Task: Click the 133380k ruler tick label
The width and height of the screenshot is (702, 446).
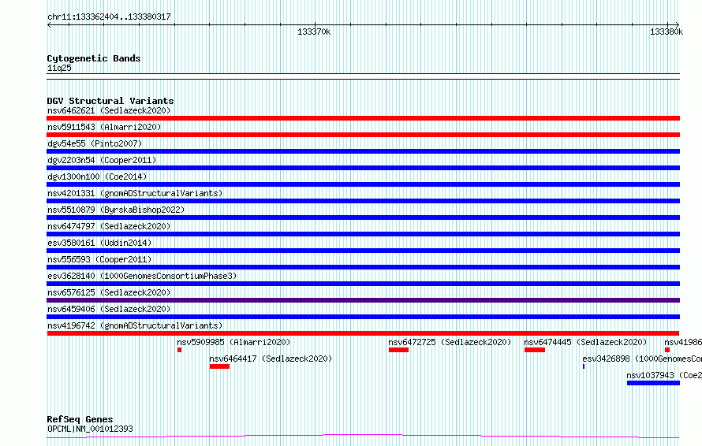Action: (667, 32)
